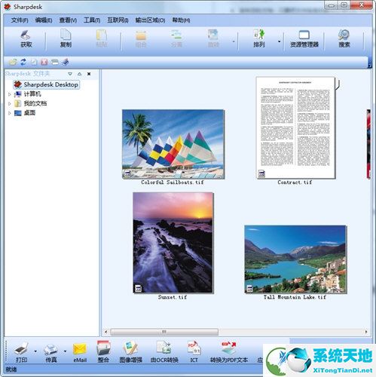The width and height of the screenshot is (376, 377).
Task: Click the small scanner icon in folder toolbar
Action: click(66, 62)
